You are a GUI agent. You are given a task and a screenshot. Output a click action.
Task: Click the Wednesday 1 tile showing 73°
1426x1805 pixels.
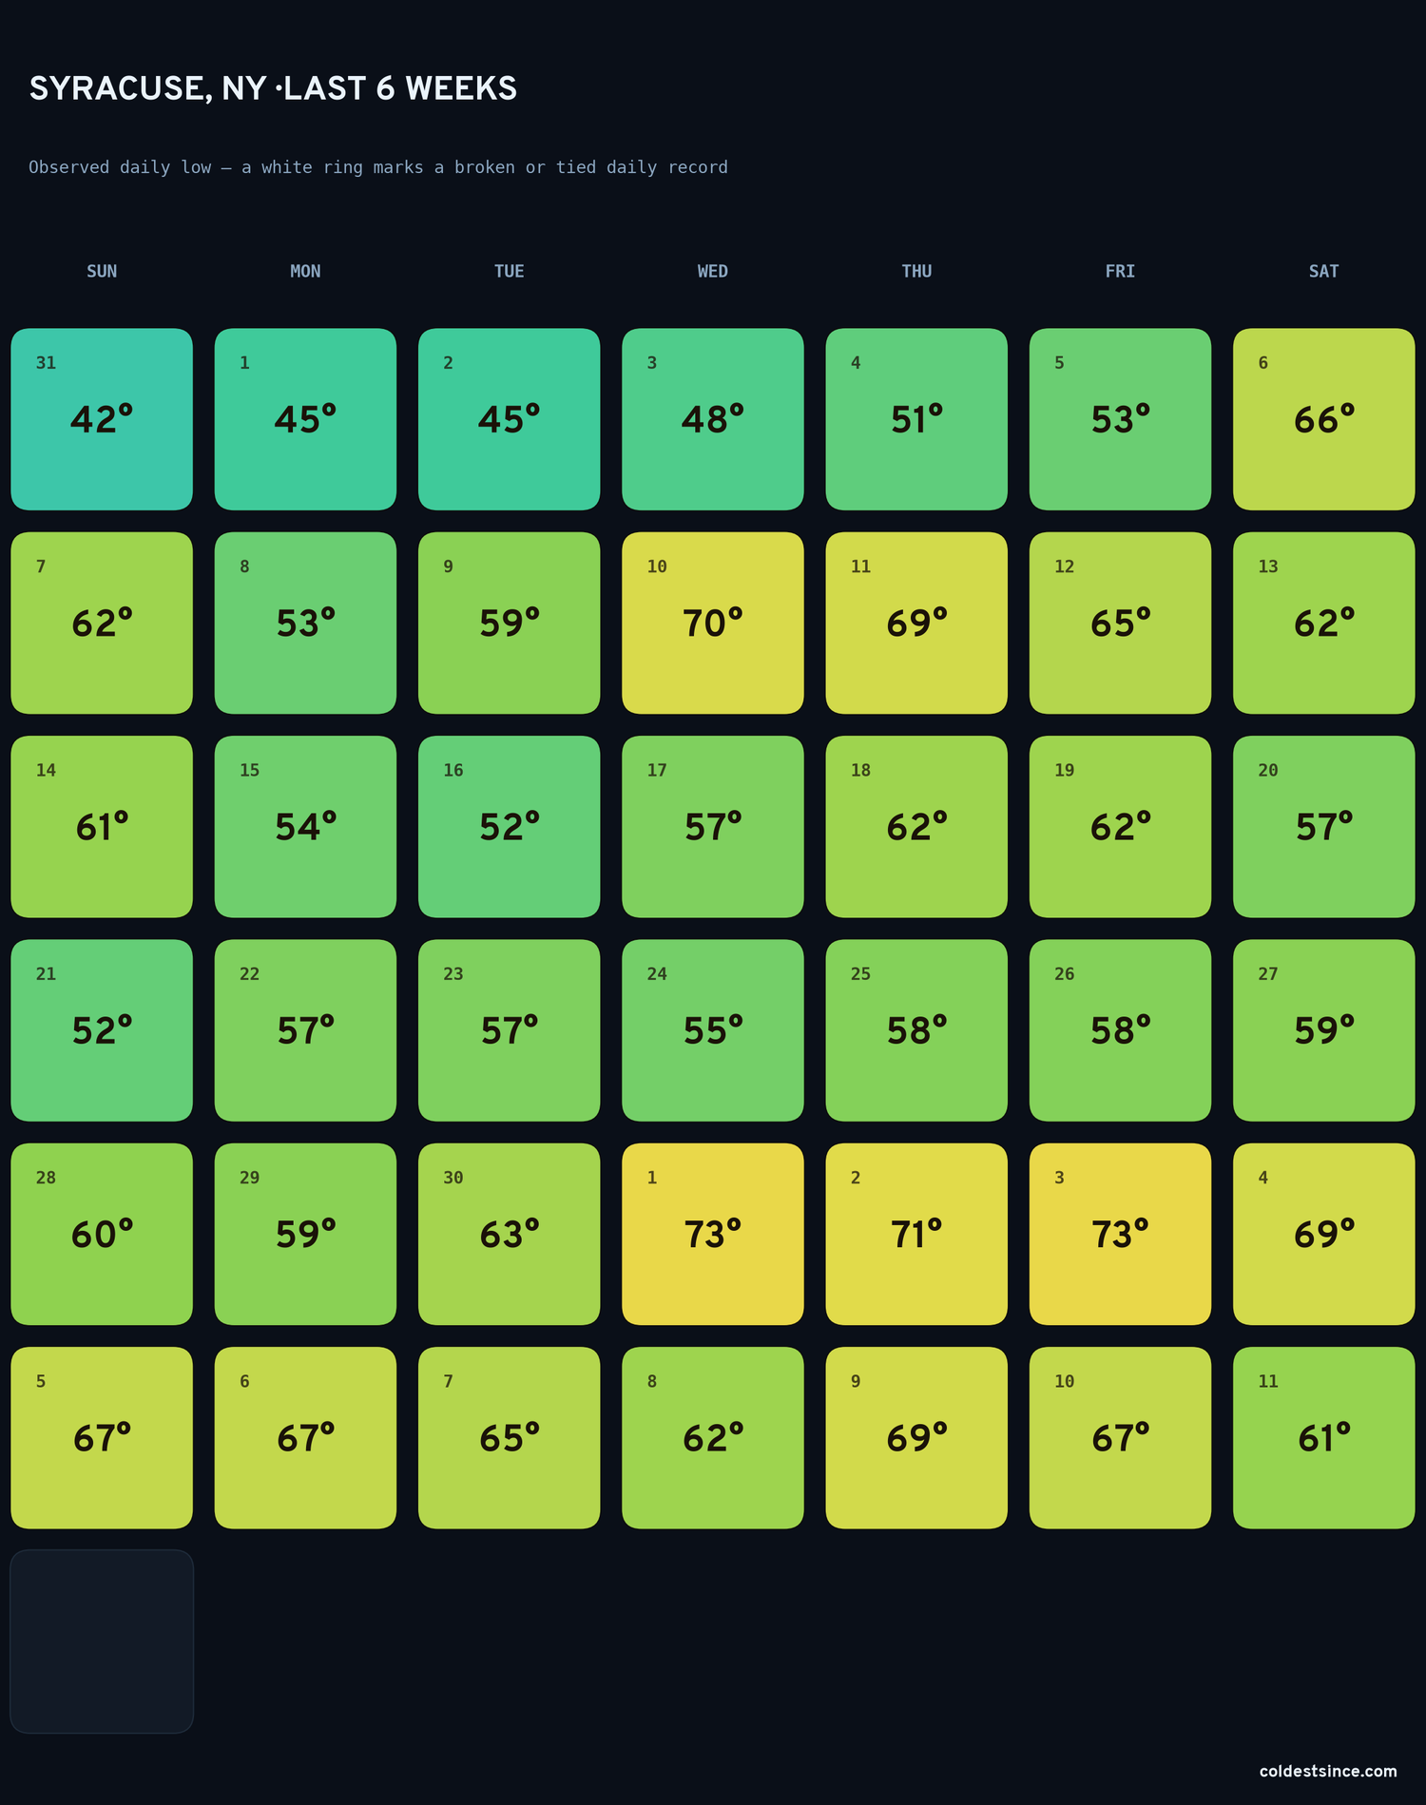pos(713,1234)
